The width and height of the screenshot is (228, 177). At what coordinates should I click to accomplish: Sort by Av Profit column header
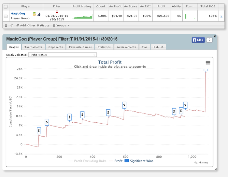tap(115, 7)
